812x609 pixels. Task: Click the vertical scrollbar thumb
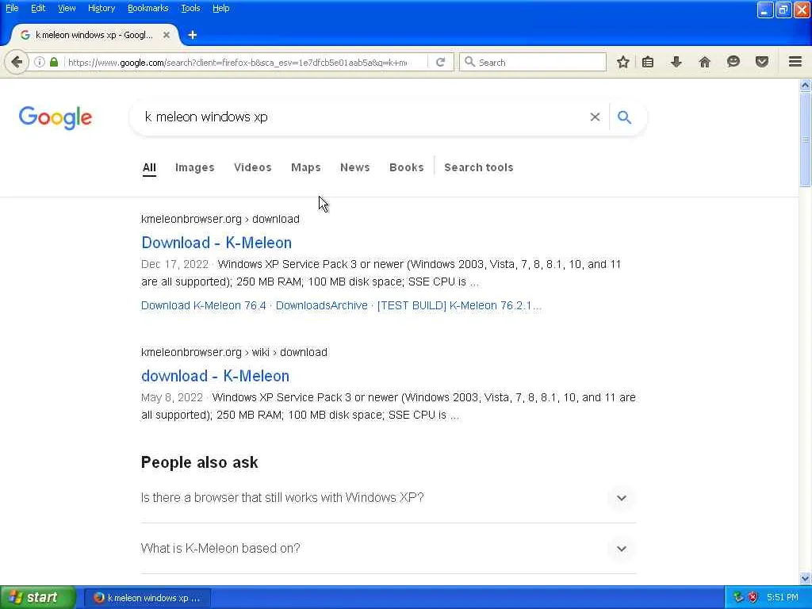click(806, 140)
